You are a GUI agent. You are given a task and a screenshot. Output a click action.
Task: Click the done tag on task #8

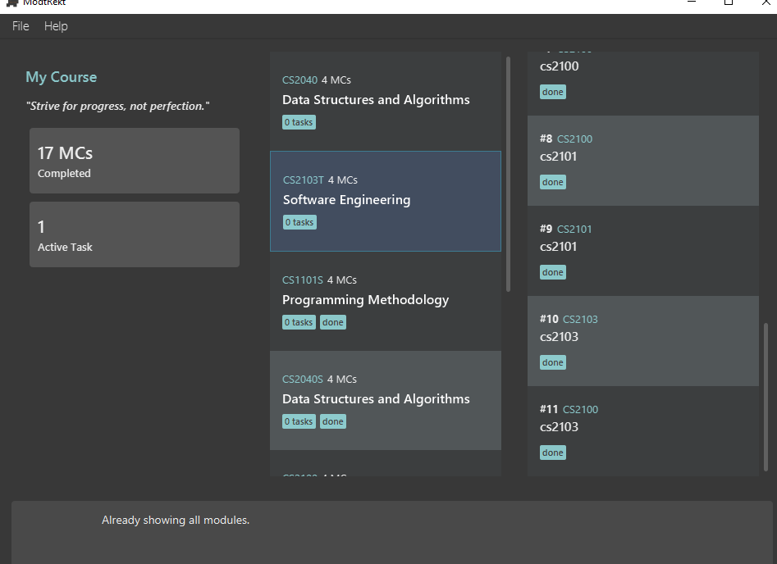553,182
